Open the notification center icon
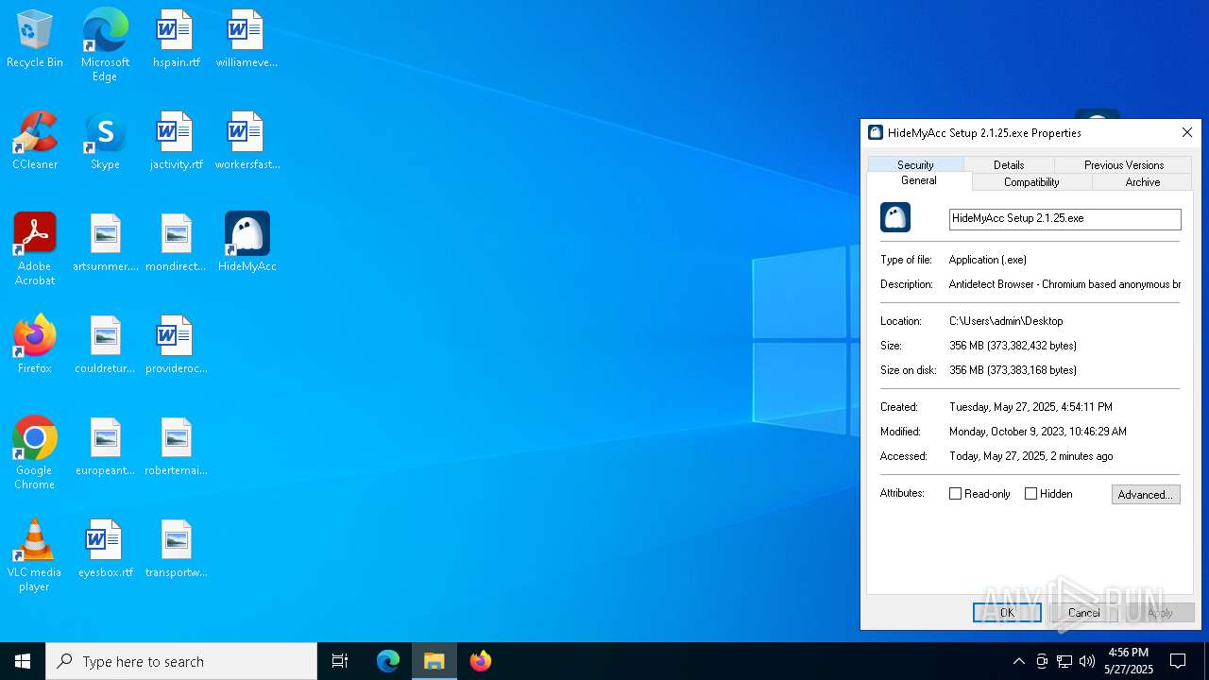This screenshot has height=680, width=1209. 1178,661
